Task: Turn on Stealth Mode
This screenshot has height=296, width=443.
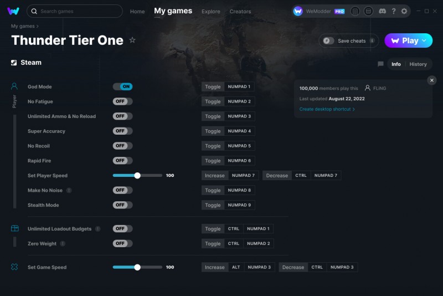Action: click(x=122, y=205)
